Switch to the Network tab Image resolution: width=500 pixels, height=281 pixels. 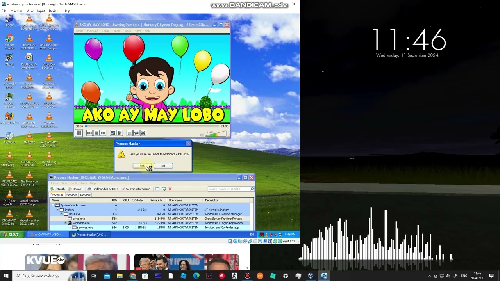tap(85, 195)
